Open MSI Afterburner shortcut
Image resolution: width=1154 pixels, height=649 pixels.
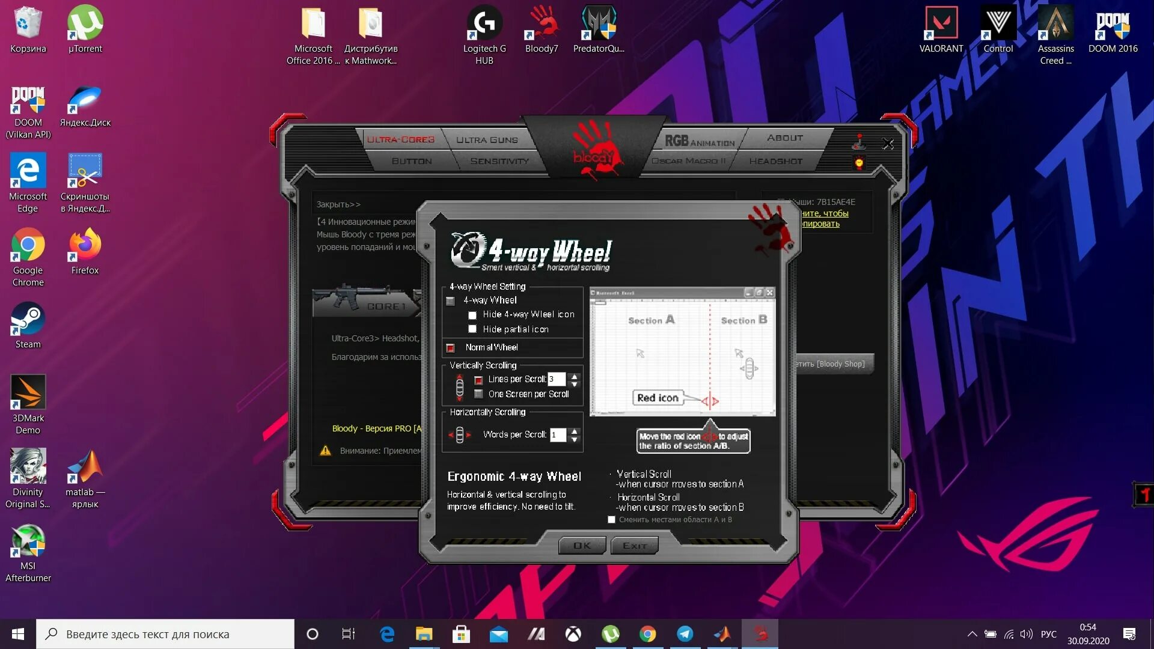coord(28,553)
